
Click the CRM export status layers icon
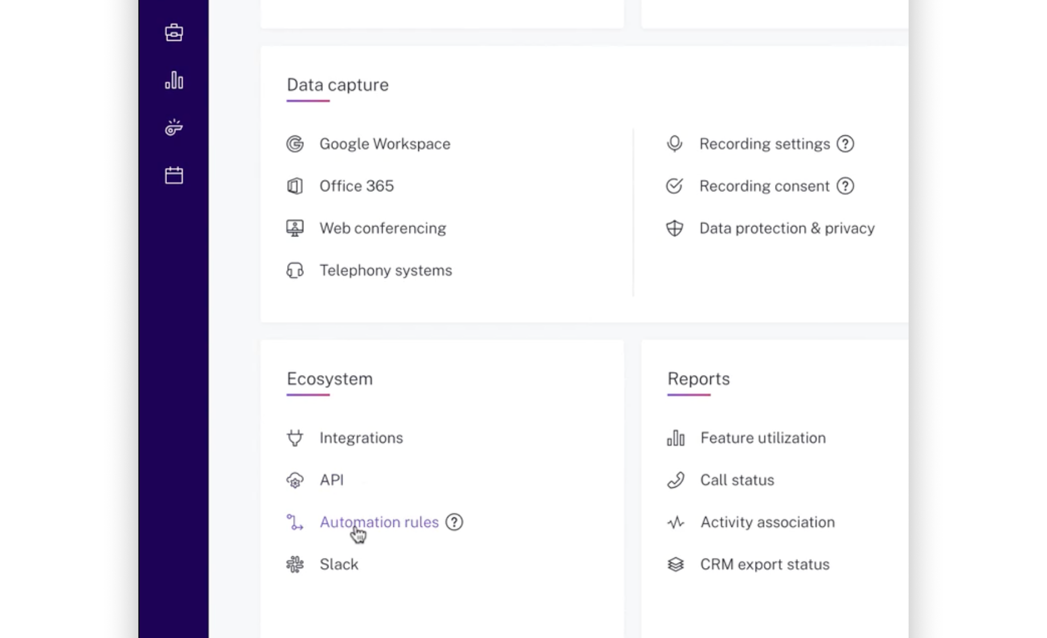(x=676, y=564)
